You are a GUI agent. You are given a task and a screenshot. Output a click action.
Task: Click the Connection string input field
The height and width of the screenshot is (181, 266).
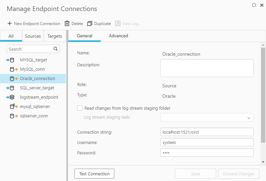click(207, 132)
